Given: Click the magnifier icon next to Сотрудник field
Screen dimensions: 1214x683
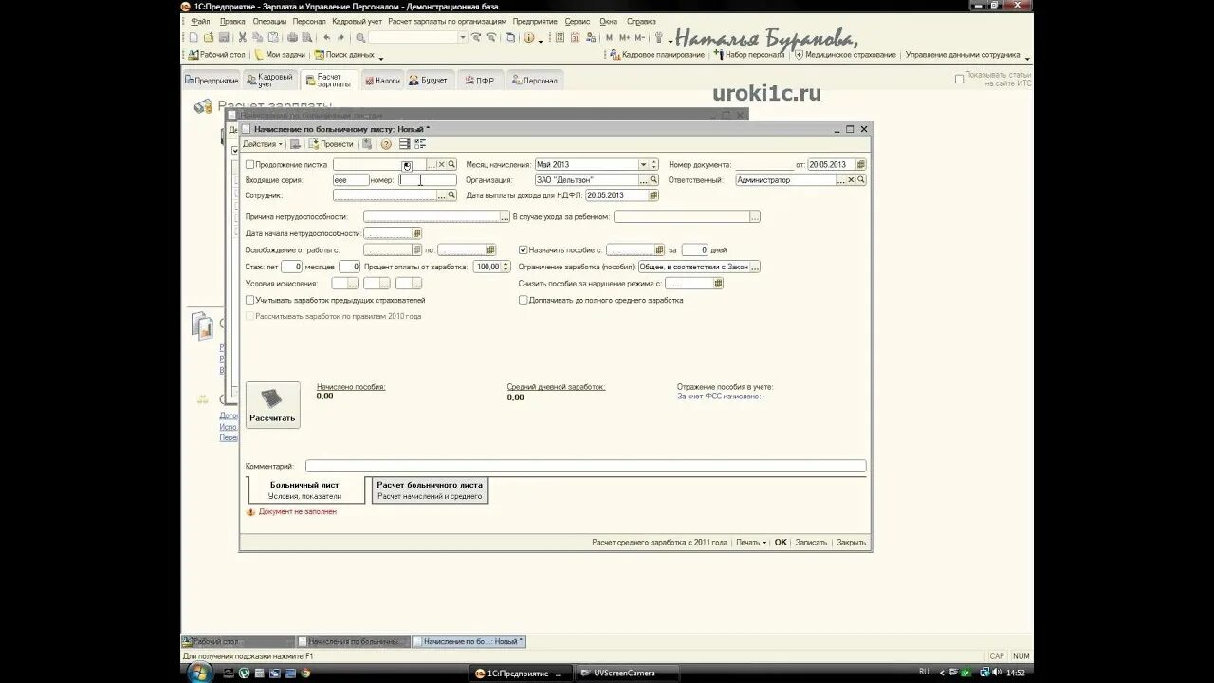Looking at the screenshot, I should pyautogui.click(x=451, y=195).
